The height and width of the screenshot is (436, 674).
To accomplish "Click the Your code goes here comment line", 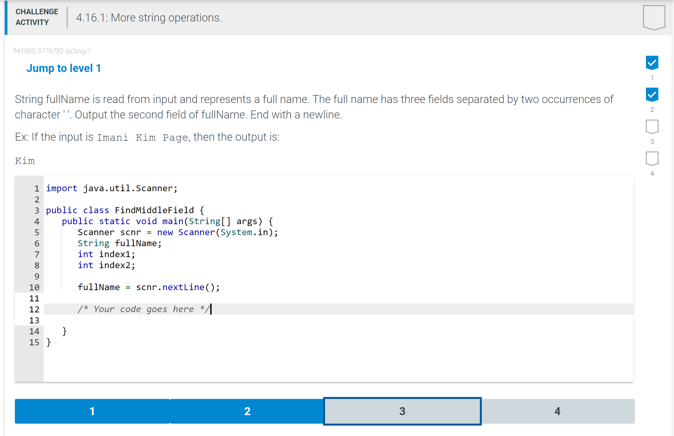I will click(x=142, y=309).
